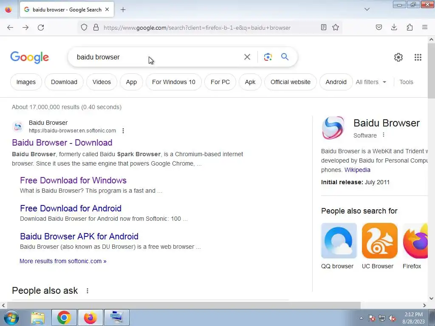The width and height of the screenshot is (435, 326).
Task: Open File Explorer from the taskbar
Action: 38,318
